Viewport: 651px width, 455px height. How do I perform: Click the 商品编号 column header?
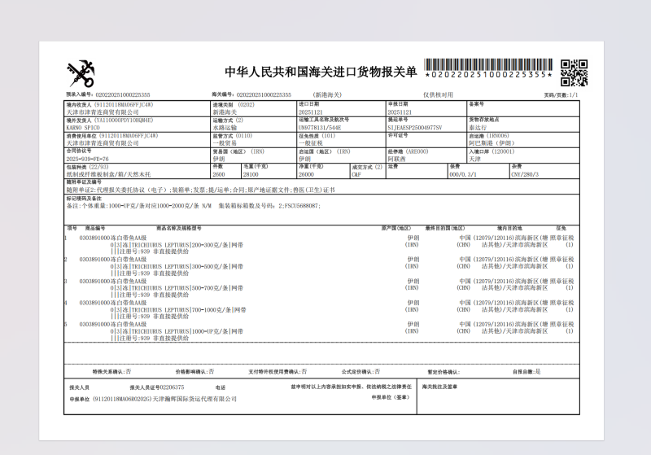tap(95, 229)
